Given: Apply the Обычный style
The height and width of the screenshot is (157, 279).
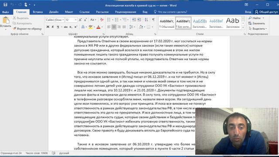Looking at the screenshot, I should (167, 23).
